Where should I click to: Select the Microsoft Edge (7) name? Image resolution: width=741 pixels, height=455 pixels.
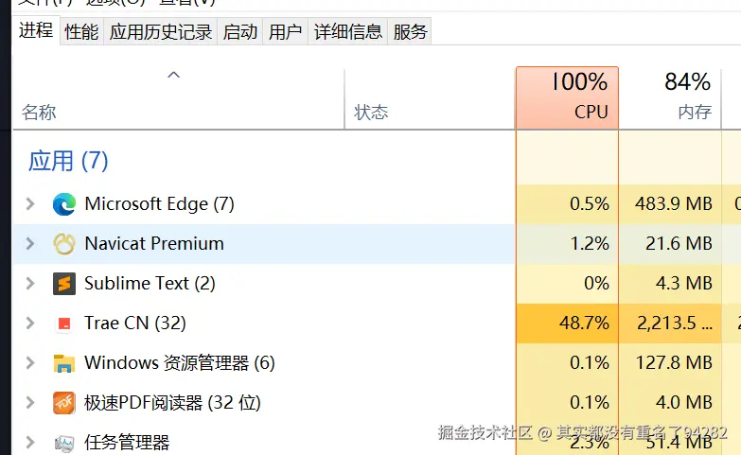pyautogui.click(x=159, y=204)
